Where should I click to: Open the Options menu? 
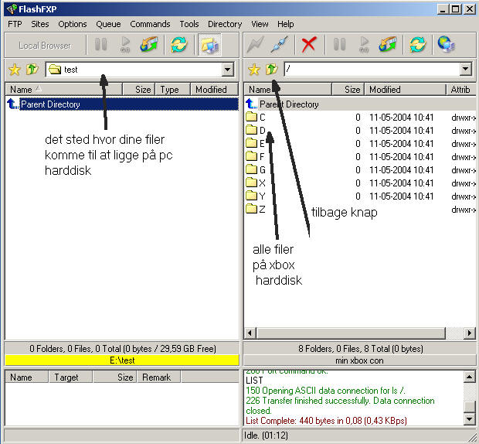pyautogui.click(x=73, y=24)
